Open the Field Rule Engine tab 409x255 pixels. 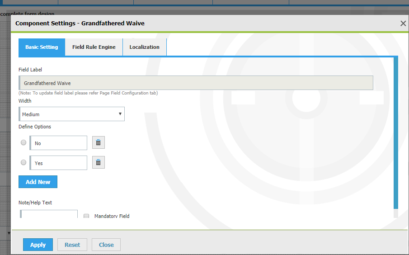(94, 47)
